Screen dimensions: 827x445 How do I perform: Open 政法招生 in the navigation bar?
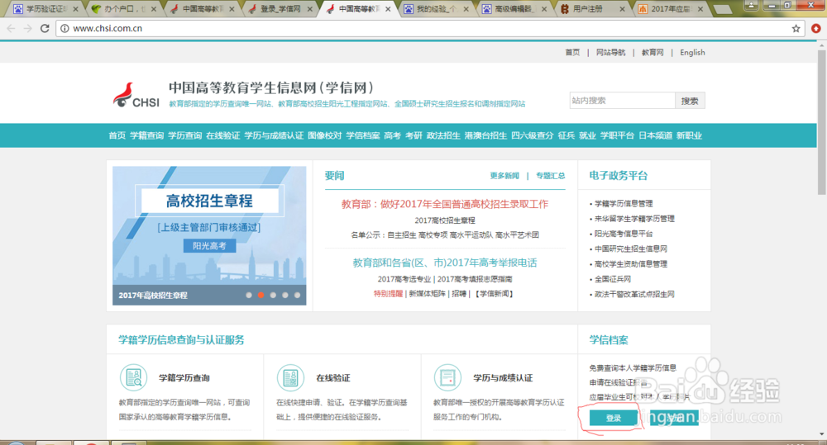pyautogui.click(x=443, y=136)
